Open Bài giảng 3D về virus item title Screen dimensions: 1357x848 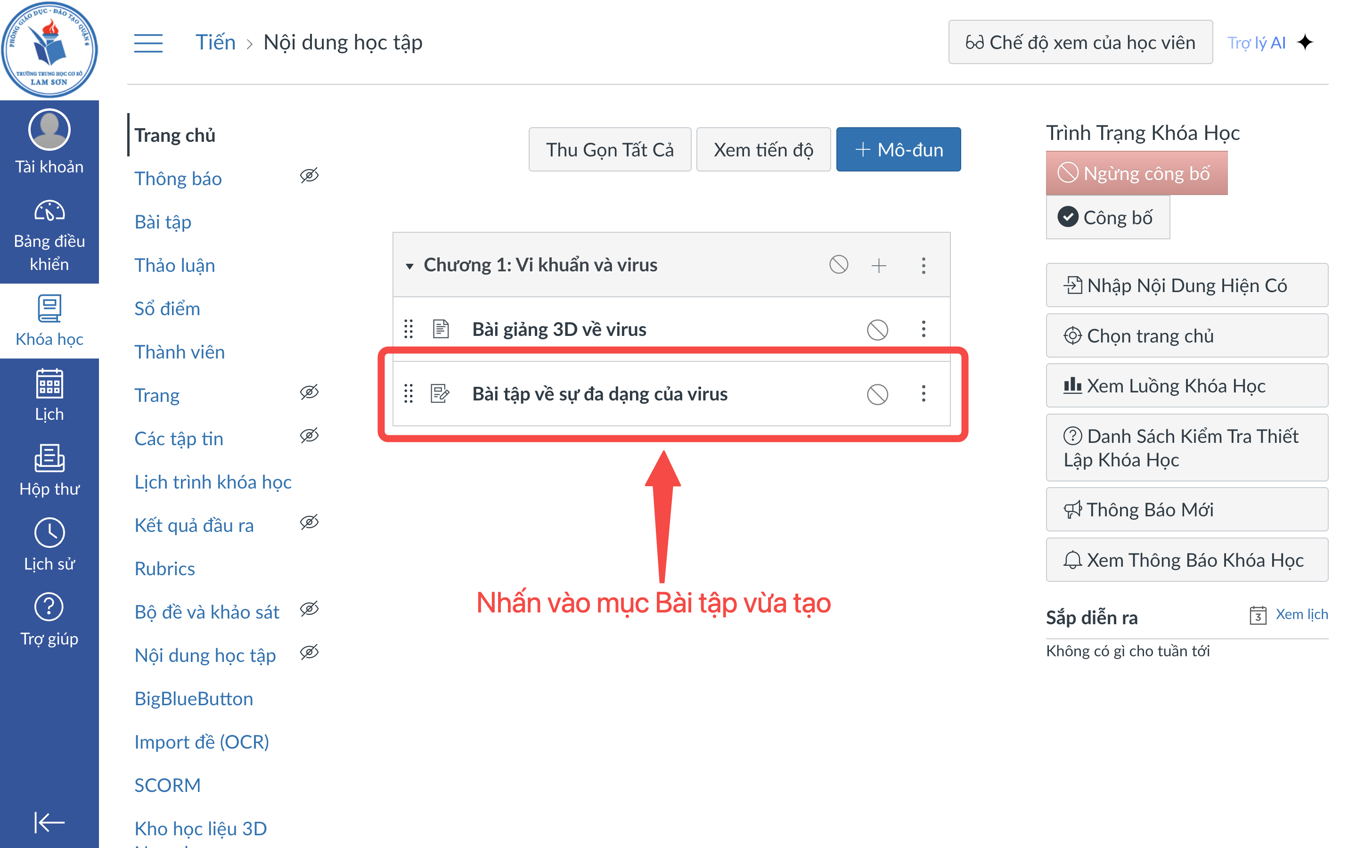(559, 329)
